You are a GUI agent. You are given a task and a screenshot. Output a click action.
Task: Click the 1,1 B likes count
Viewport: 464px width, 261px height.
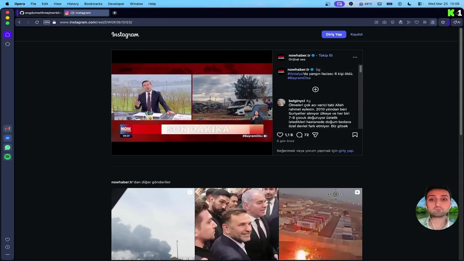tap(289, 135)
